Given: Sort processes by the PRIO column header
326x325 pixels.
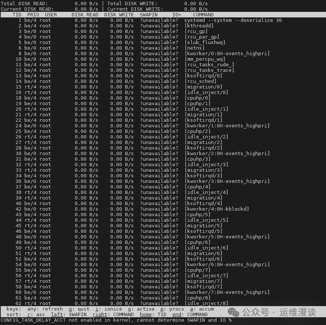Looking at the screenshot, I should click(33, 14).
